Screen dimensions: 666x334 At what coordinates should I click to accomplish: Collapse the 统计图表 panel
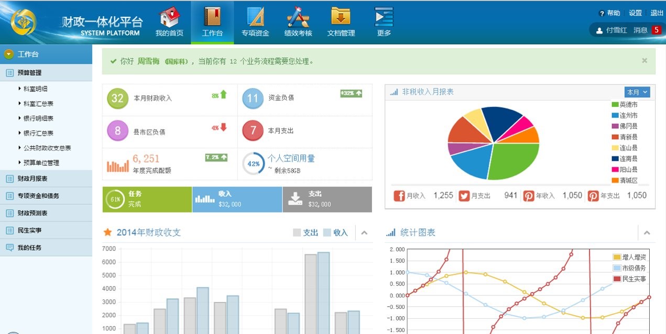pyautogui.click(x=647, y=233)
